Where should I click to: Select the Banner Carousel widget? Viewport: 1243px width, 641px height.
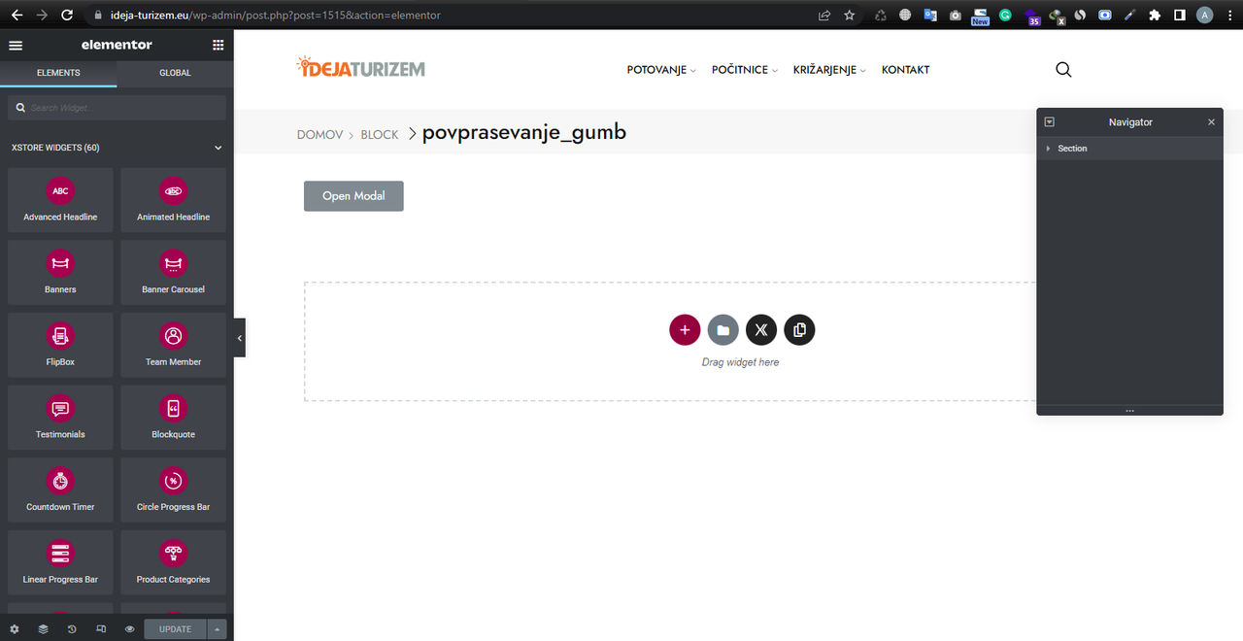pyautogui.click(x=173, y=273)
